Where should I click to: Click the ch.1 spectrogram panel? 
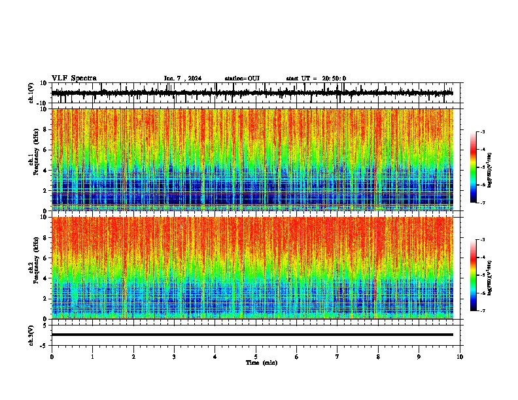pyautogui.click(x=252, y=159)
